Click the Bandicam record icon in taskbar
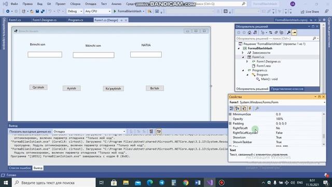The width and height of the screenshot is (332, 187). [222, 182]
